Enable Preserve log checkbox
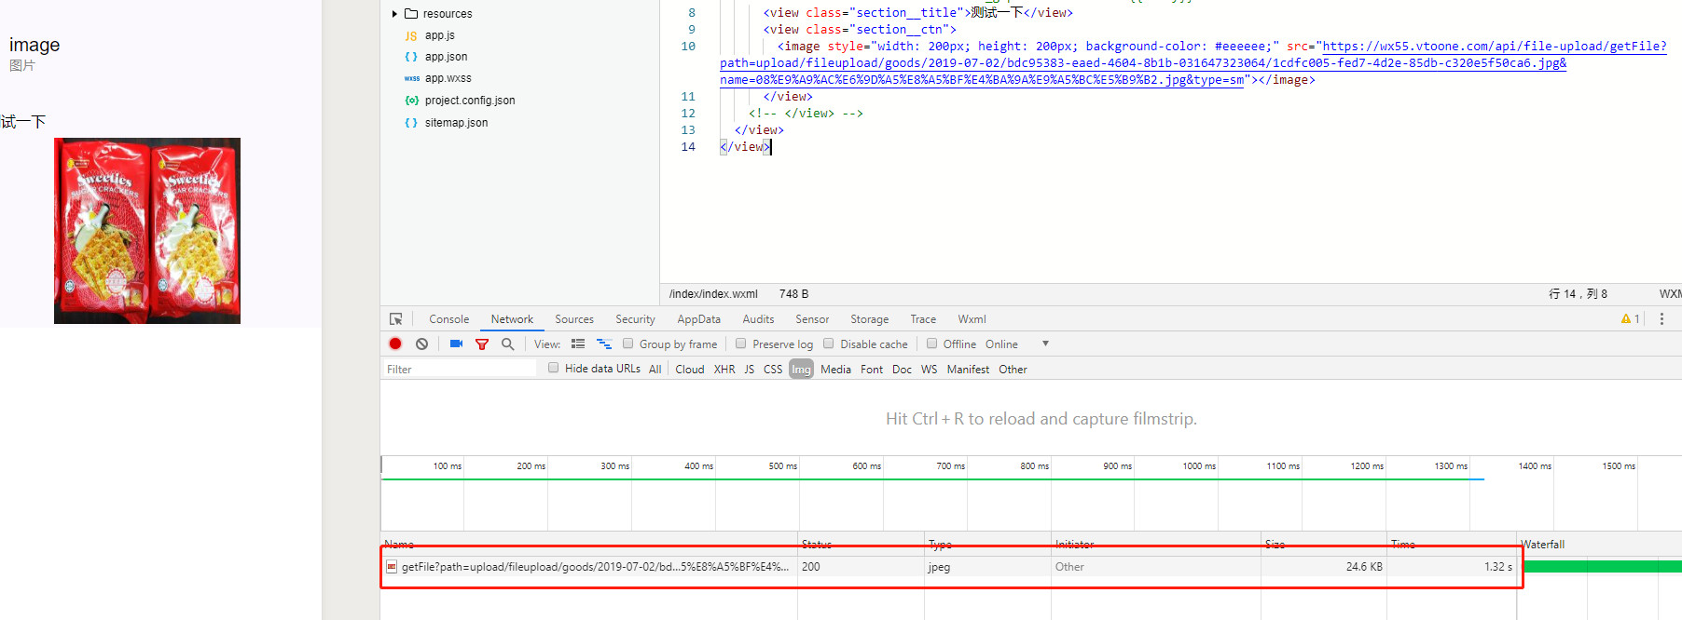The height and width of the screenshot is (620, 1682). (741, 344)
